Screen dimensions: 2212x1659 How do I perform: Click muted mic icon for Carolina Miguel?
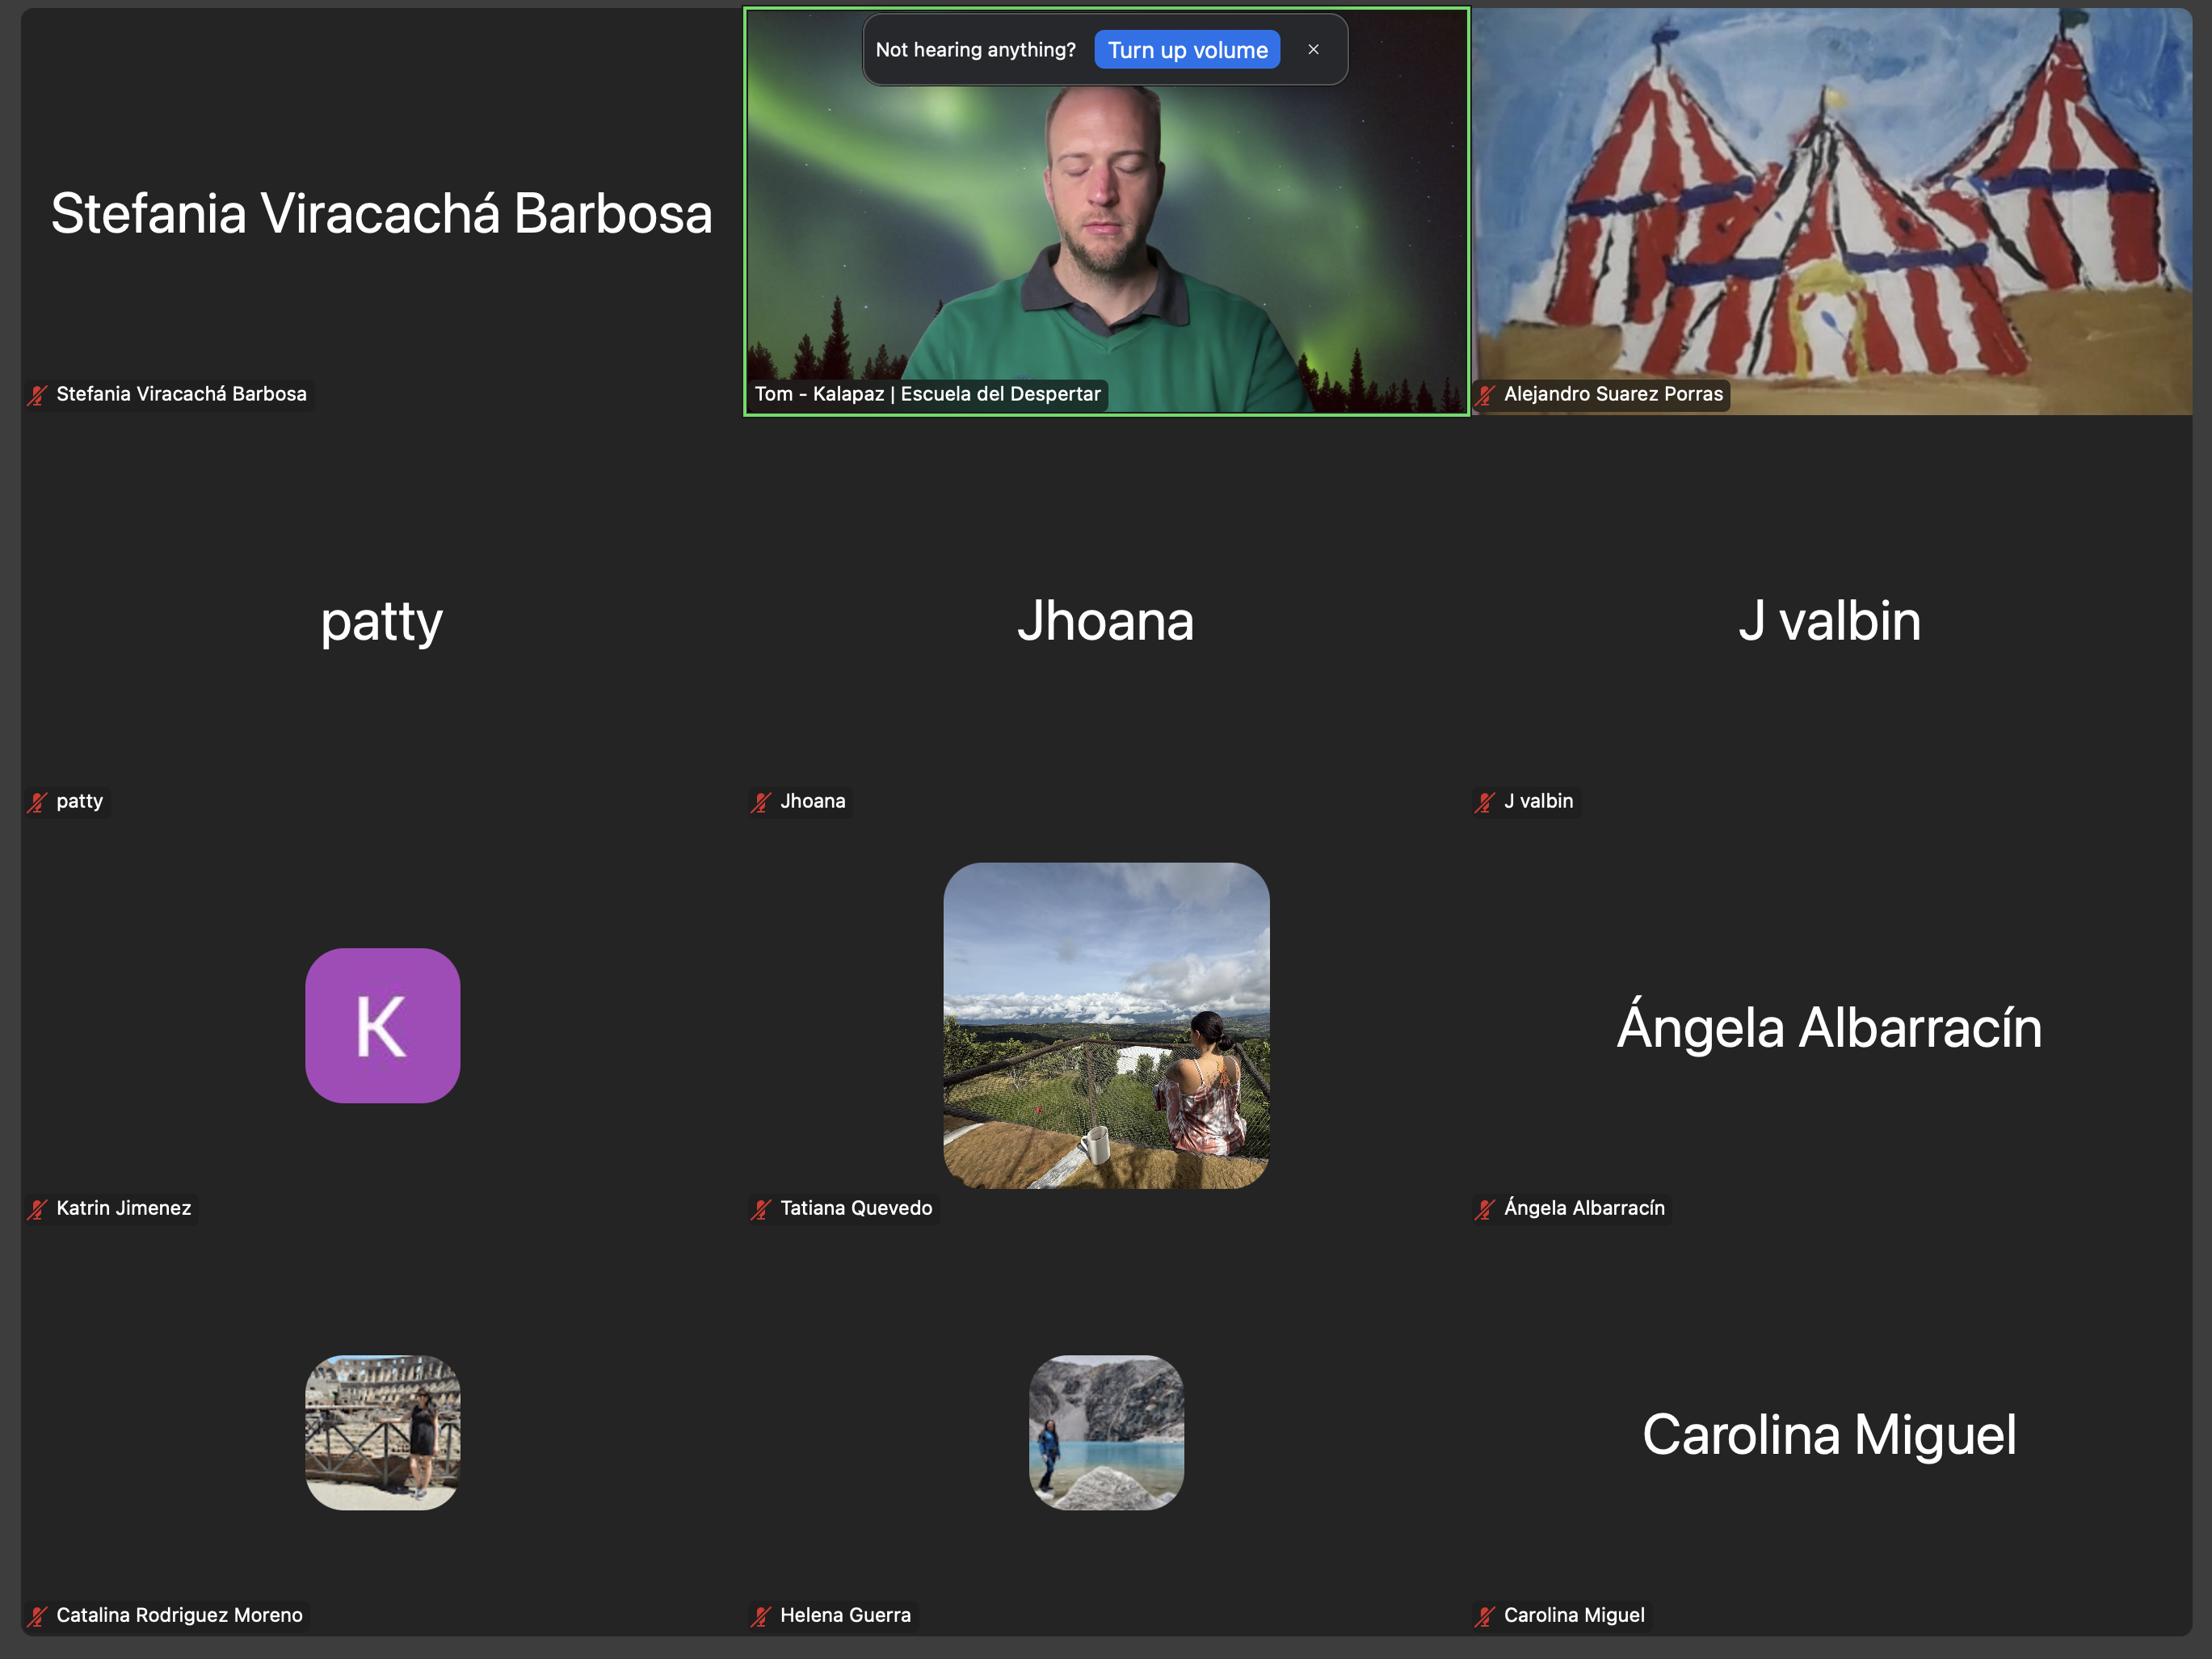[x=1485, y=1616]
